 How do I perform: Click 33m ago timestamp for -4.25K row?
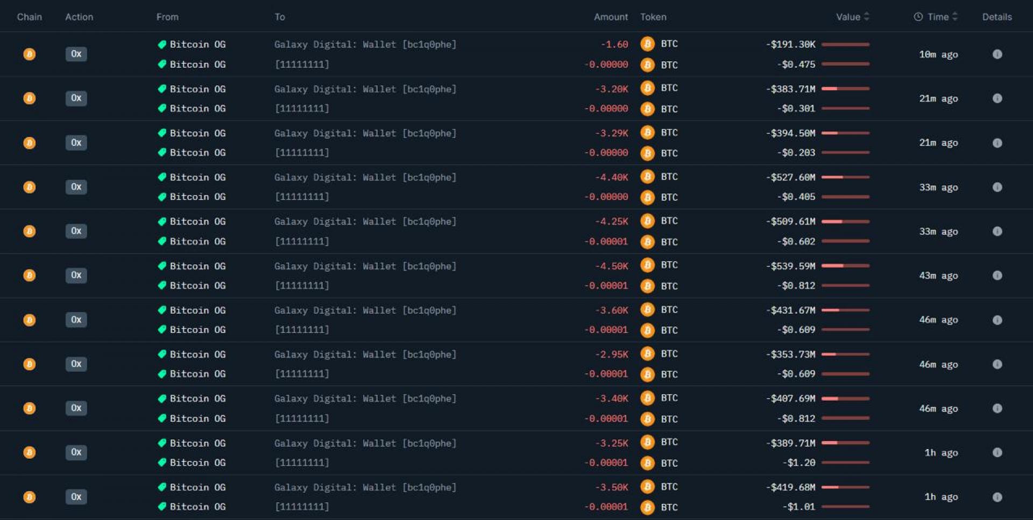click(938, 232)
